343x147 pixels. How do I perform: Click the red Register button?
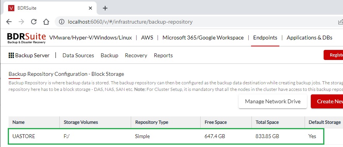[333, 55]
